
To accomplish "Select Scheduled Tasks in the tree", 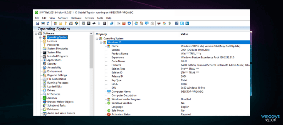I will click(57, 105).
